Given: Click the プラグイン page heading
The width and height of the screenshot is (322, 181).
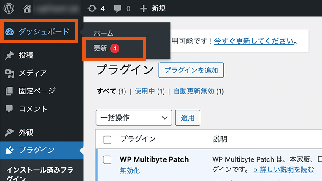Looking at the screenshot, I should click(125, 70).
